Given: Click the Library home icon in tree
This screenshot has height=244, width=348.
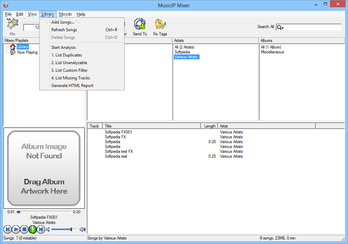Looking at the screenshot, I should (13, 47).
